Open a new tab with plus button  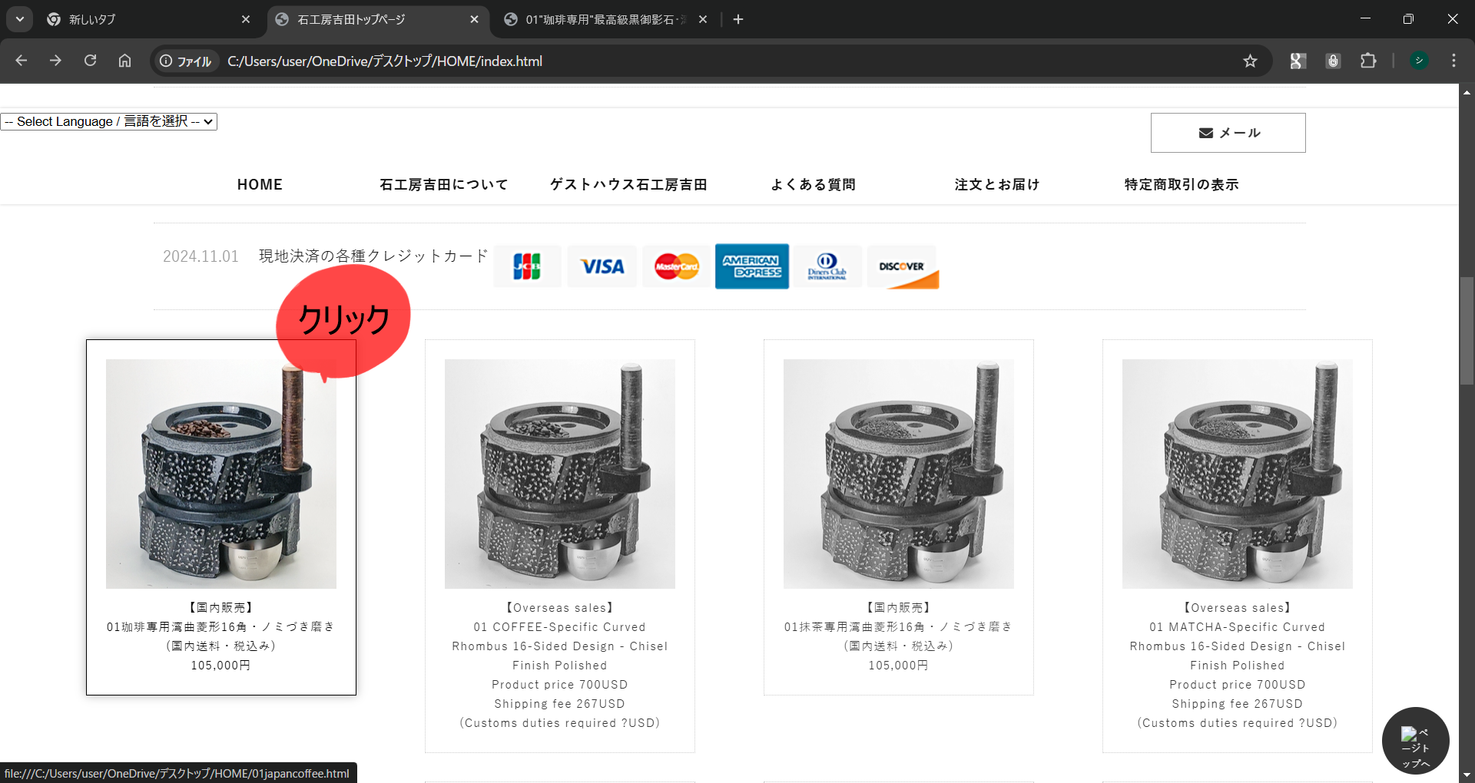pos(738,19)
